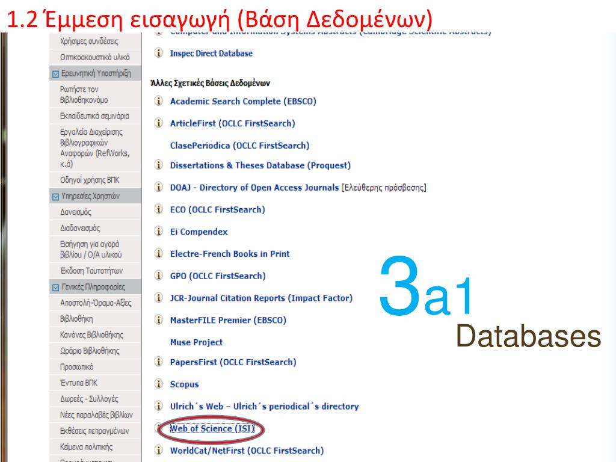Open PapersFirst (OCLC FirstSearch) link

(x=233, y=362)
